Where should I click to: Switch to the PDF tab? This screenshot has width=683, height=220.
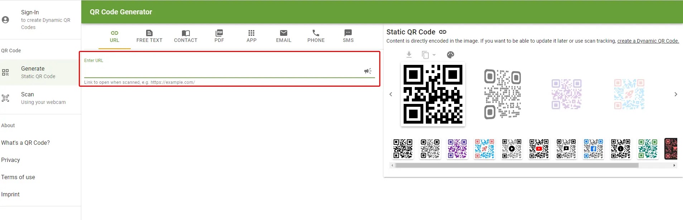pyautogui.click(x=219, y=37)
